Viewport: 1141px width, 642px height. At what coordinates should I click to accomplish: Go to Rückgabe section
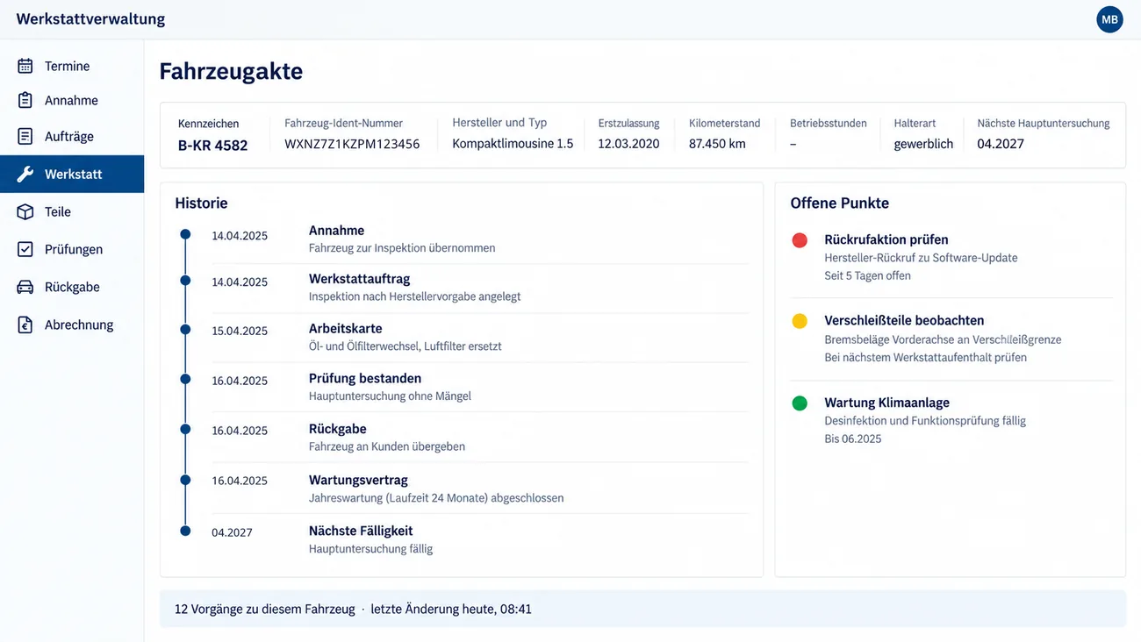[x=72, y=287]
